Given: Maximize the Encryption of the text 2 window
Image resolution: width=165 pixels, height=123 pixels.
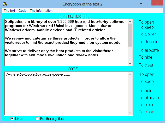Looking at the screenshot, I should click(x=148, y=3).
